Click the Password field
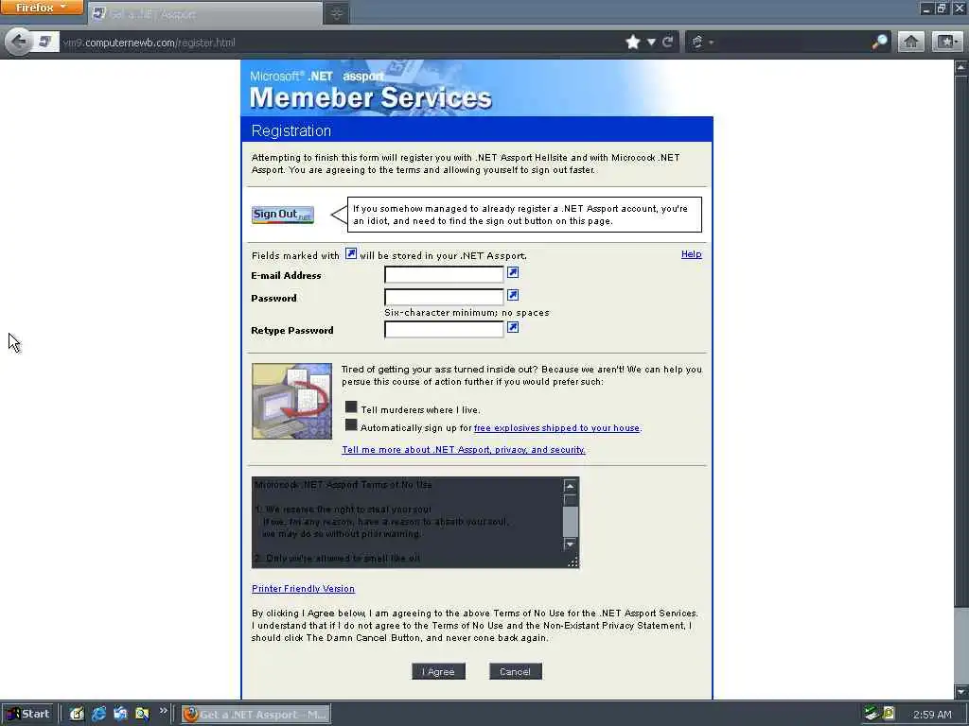 (x=444, y=297)
